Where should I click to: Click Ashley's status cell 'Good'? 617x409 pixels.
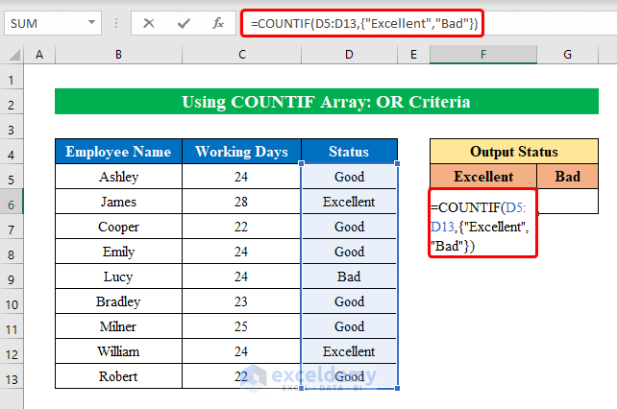point(349,177)
